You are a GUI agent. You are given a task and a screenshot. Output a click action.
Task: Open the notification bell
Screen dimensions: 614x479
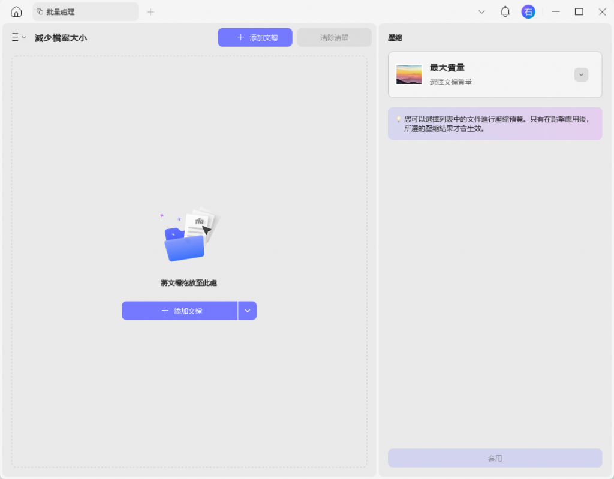tap(505, 11)
